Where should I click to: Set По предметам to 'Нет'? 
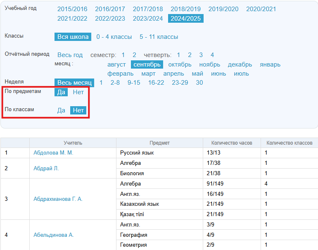[78, 92]
